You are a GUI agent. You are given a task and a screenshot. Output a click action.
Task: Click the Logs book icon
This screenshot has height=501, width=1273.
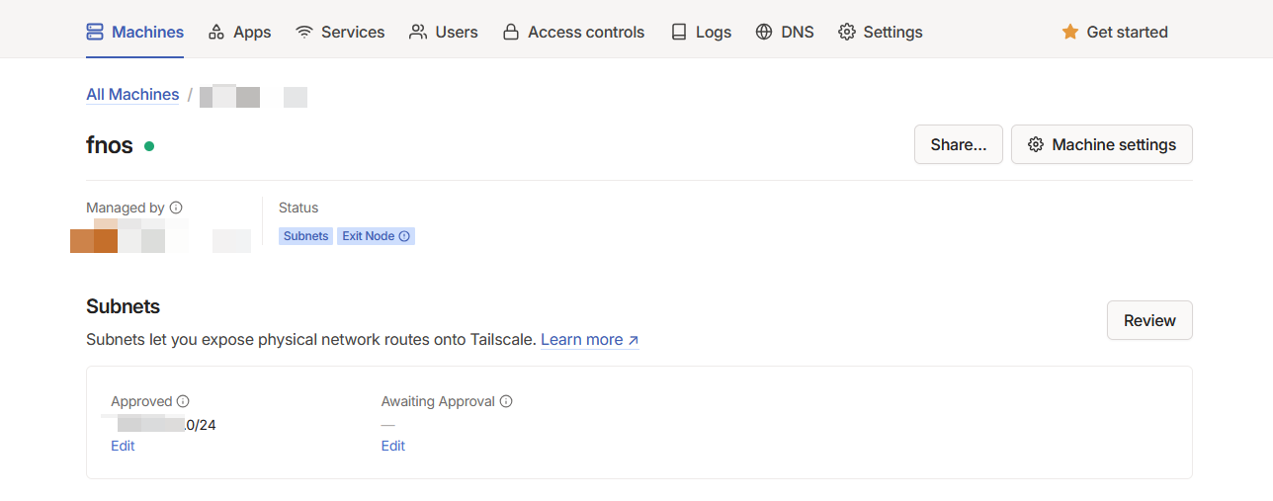coord(679,32)
